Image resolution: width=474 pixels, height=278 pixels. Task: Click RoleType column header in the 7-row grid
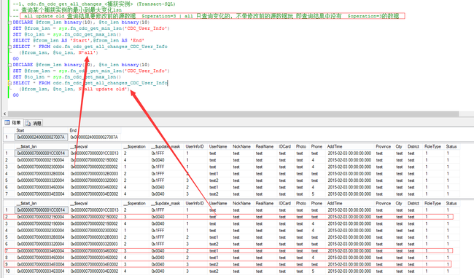[x=432, y=146]
